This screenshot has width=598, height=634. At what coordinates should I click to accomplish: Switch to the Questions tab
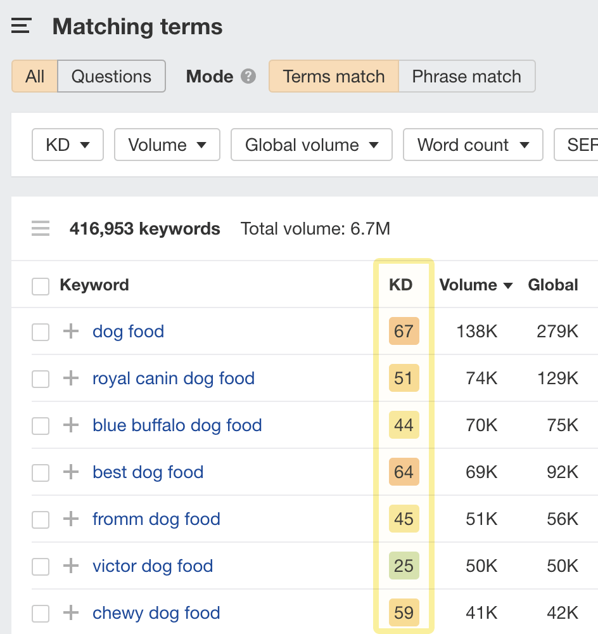[x=111, y=76]
